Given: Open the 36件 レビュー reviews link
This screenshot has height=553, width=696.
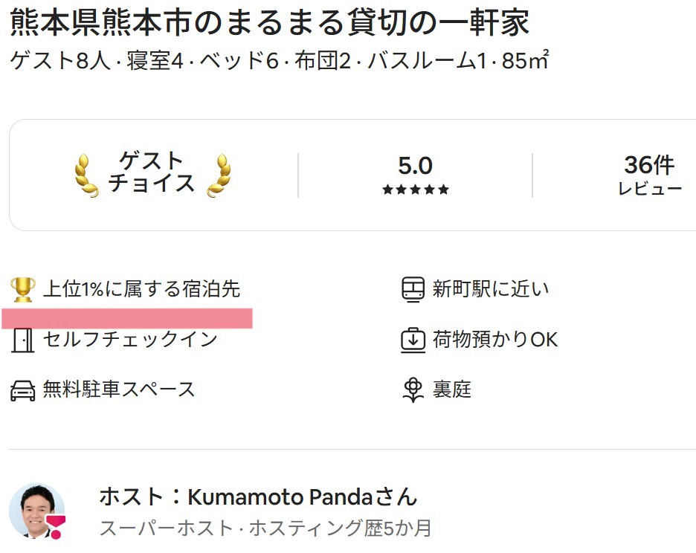Looking at the screenshot, I should click(649, 175).
